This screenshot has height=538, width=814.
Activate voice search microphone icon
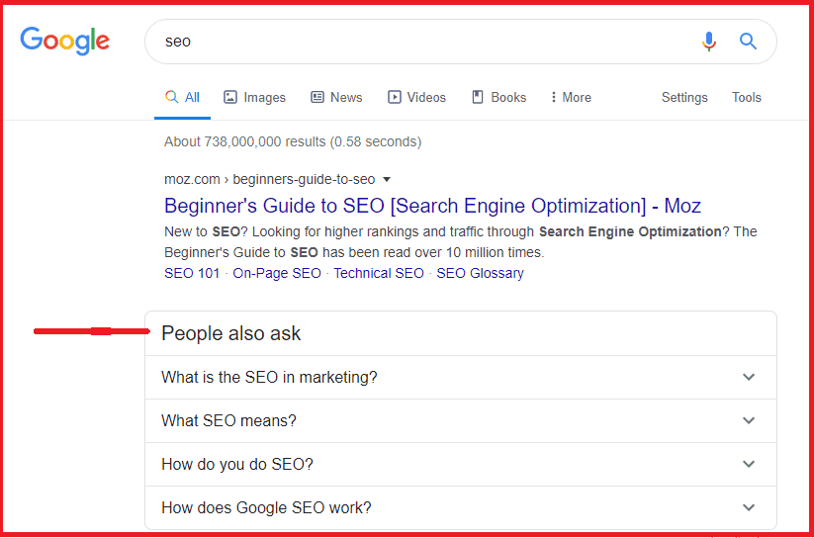click(x=709, y=41)
